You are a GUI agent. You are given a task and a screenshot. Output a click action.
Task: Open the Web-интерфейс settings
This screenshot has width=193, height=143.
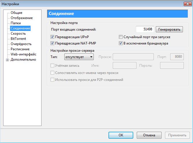[23, 54]
